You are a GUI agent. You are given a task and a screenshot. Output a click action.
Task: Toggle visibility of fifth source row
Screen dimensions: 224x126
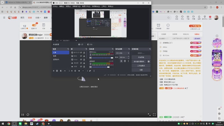pos(81,67)
